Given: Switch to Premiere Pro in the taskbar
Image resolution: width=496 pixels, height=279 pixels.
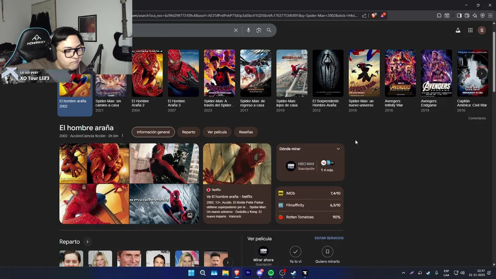Looking at the screenshot, I should 248,273.
